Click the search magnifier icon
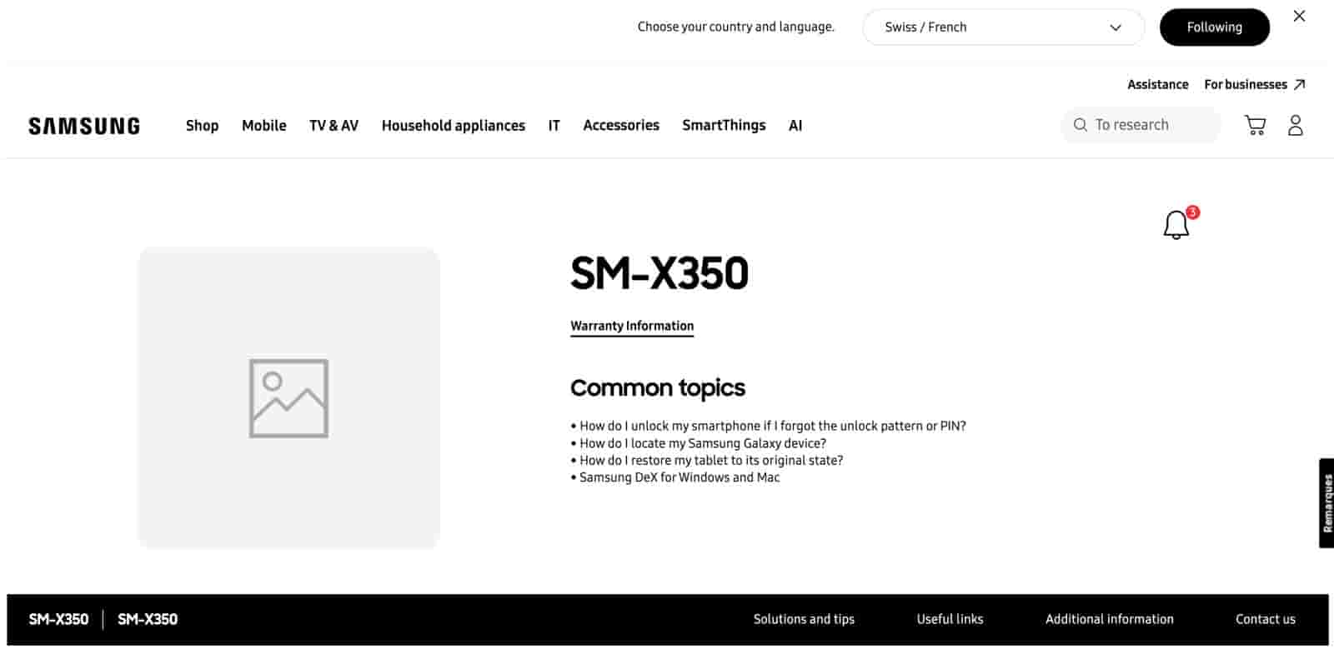This screenshot has width=1334, height=654. 1081,125
